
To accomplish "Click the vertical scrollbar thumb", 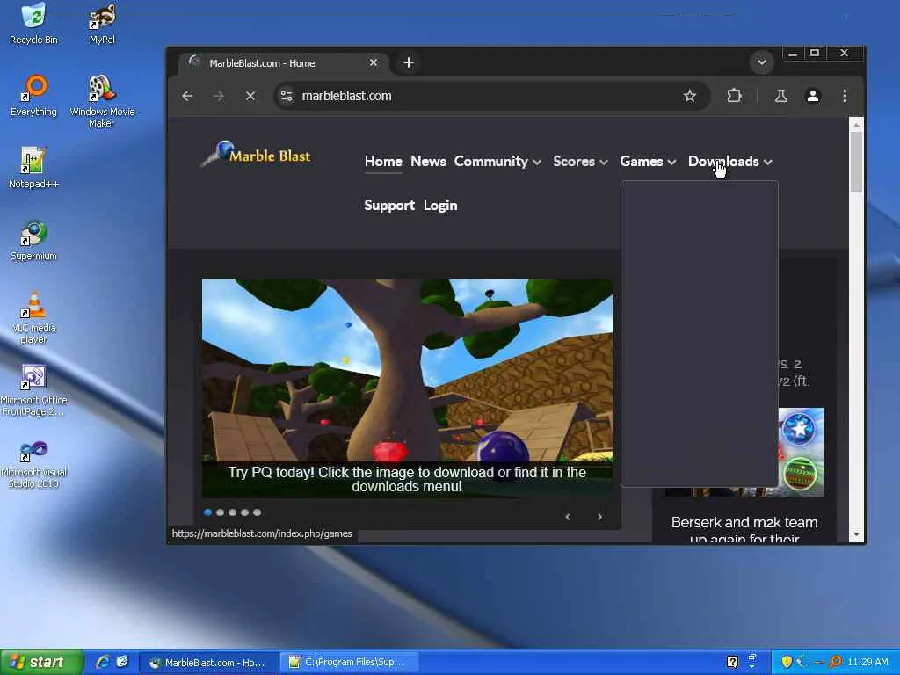I will click(x=856, y=163).
